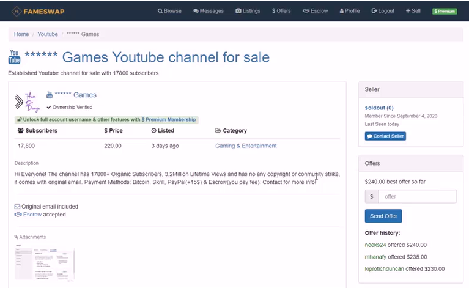The image size is (469, 288).
Task: Open Offers in the navigation bar
Action: tap(281, 11)
